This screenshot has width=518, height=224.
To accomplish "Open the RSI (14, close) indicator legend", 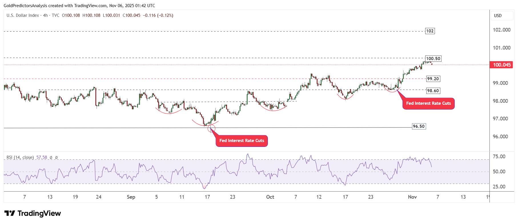I will click(20, 157).
